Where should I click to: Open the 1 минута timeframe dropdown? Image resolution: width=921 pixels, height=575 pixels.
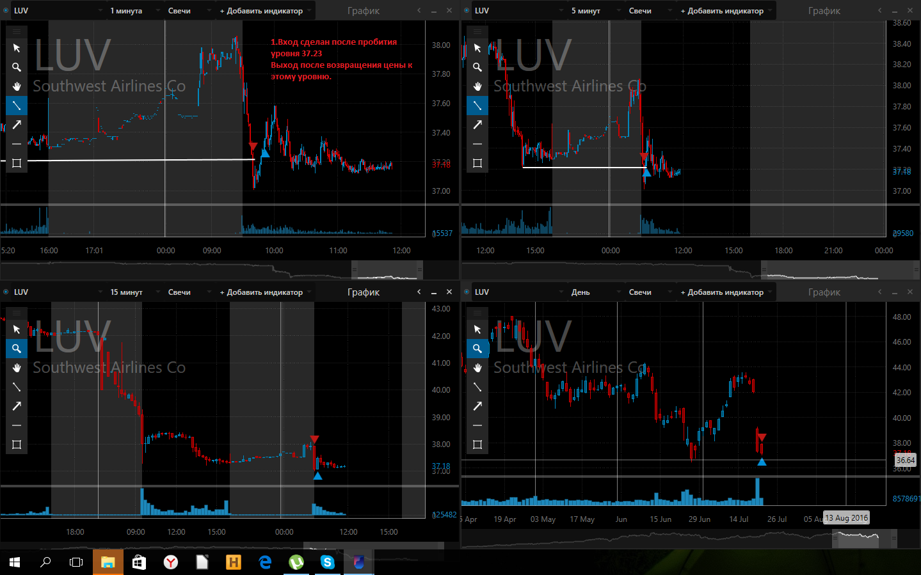click(x=135, y=11)
